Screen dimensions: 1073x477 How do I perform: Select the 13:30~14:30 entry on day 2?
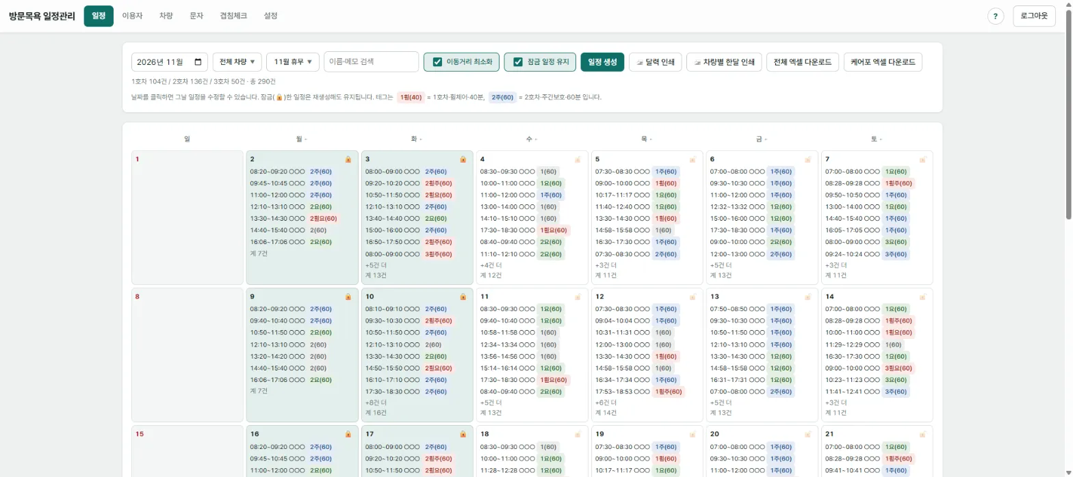pos(294,219)
